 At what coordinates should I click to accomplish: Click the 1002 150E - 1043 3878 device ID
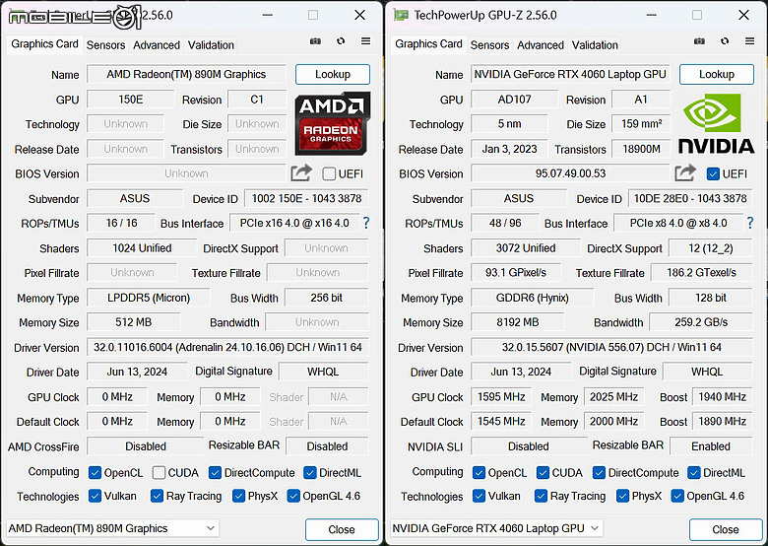tap(306, 198)
